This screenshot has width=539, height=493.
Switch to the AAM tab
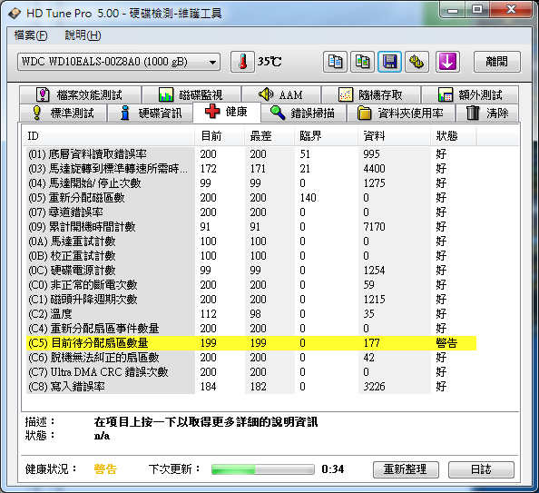281,94
